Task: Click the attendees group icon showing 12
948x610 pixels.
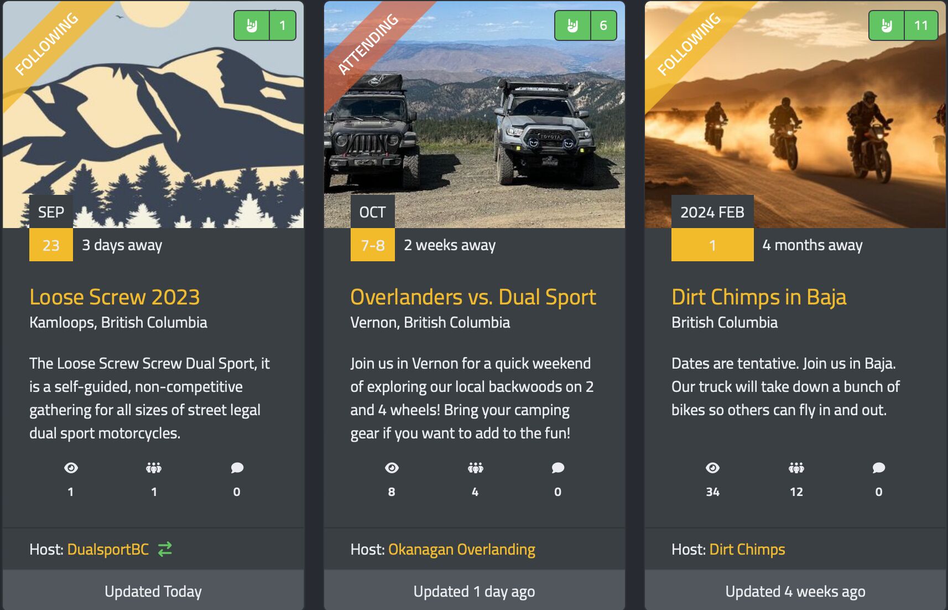Action: click(x=796, y=468)
